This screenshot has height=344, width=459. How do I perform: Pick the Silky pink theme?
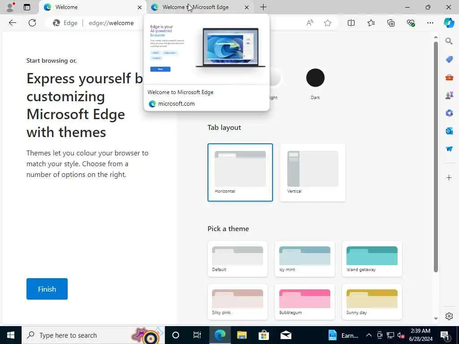[x=238, y=302]
